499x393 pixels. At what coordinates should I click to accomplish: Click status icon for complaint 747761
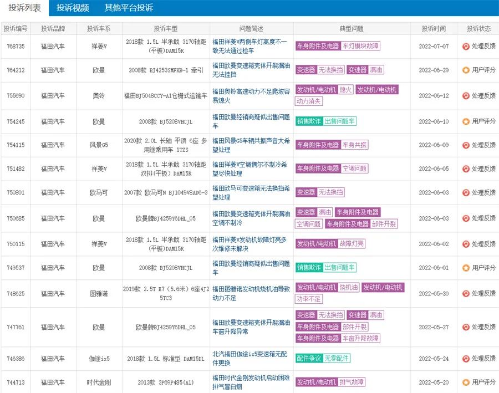(x=466, y=327)
